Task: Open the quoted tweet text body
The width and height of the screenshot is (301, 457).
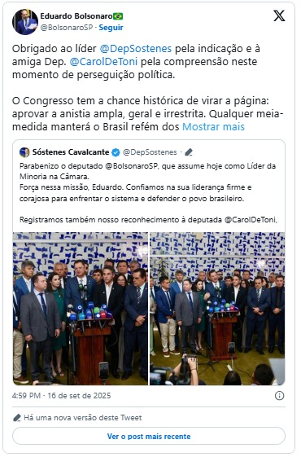Action: (x=148, y=192)
